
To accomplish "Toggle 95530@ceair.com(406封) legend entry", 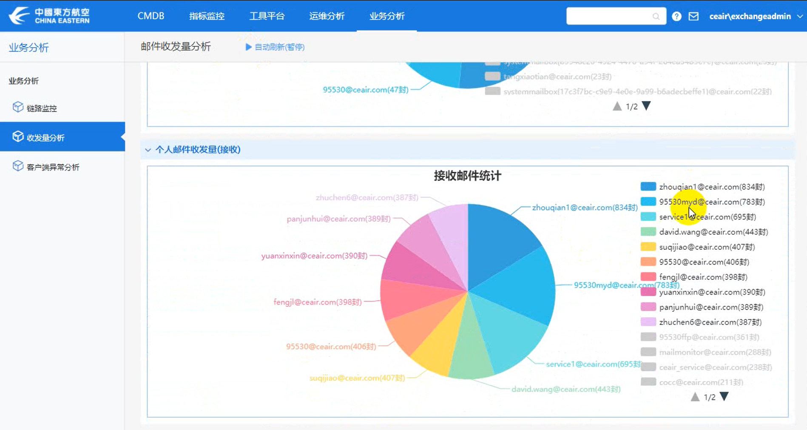I will pos(695,262).
